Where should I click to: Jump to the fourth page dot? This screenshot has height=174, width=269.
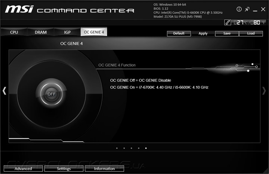pos(139,148)
